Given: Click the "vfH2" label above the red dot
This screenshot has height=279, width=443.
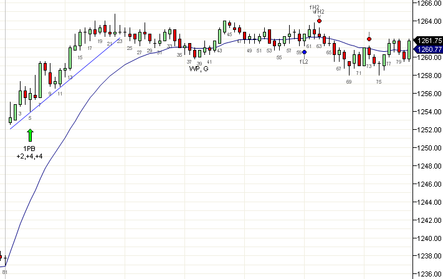Looking at the screenshot, I should point(318,12).
